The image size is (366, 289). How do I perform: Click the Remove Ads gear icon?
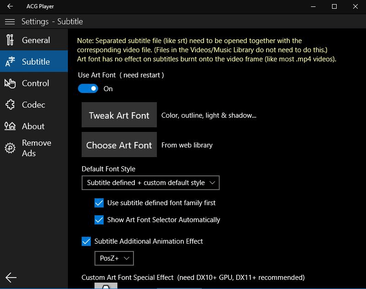[10, 148]
